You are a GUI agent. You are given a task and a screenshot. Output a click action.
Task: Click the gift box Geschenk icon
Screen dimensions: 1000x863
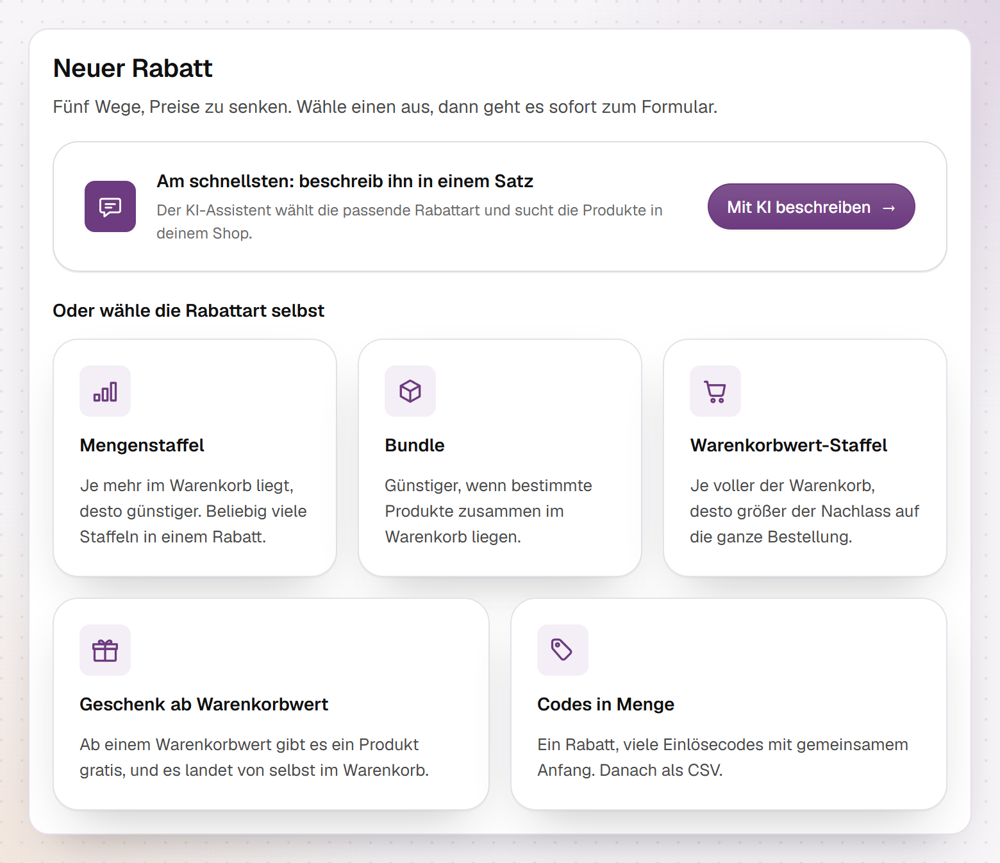105,650
